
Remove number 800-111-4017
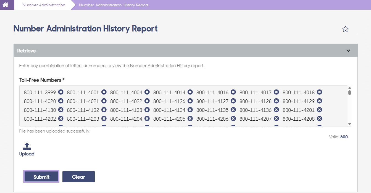276,92
